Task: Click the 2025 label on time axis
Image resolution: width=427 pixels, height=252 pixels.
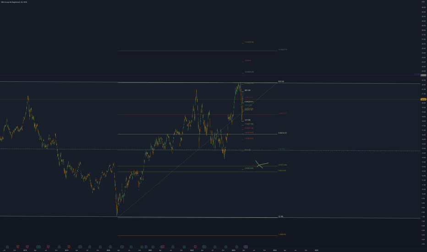Action: point(317,250)
